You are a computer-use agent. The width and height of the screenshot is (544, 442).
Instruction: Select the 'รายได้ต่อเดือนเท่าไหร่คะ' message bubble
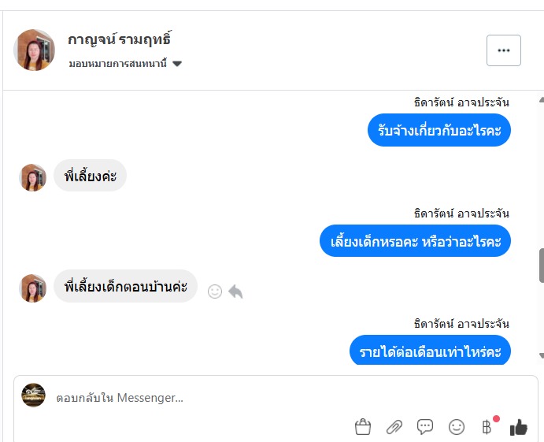coord(430,351)
